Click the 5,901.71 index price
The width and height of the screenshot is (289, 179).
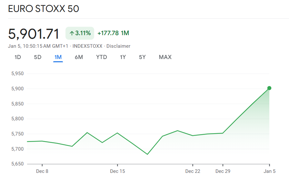click(x=34, y=34)
